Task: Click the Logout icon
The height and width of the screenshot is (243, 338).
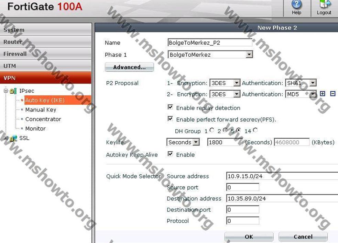Action: point(324,4)
